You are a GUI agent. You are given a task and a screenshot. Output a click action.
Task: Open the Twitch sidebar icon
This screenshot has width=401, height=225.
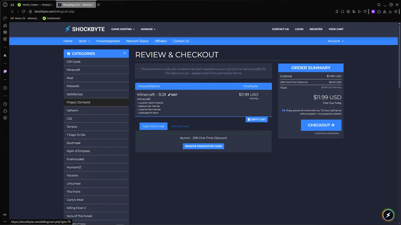(x=5, y=71)
